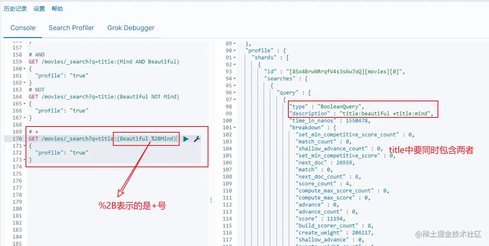Click "profile": "true" on line 161
Viewport: 489px width, 246px height.
pos(62,75)
